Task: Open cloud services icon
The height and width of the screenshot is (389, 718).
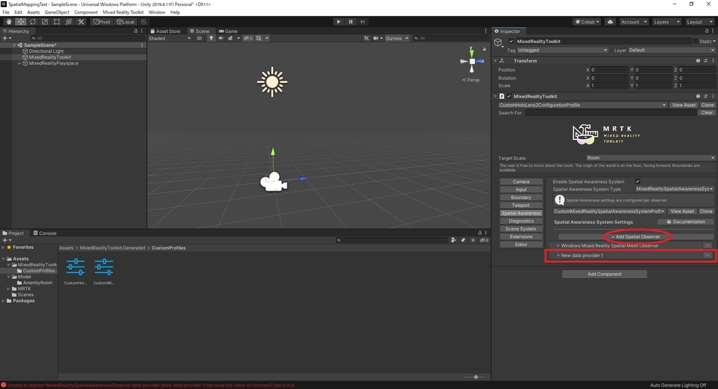Action: [610, 22]
